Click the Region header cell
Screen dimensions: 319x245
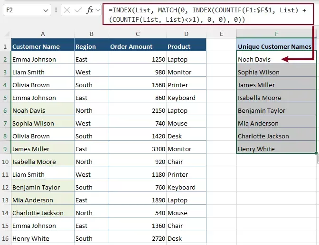92,45
